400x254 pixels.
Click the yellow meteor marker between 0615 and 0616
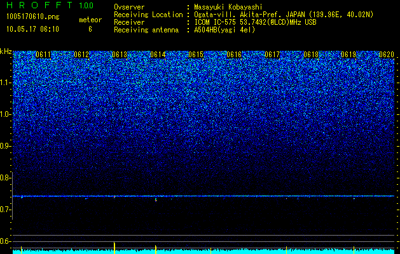(x=210, y=251)
